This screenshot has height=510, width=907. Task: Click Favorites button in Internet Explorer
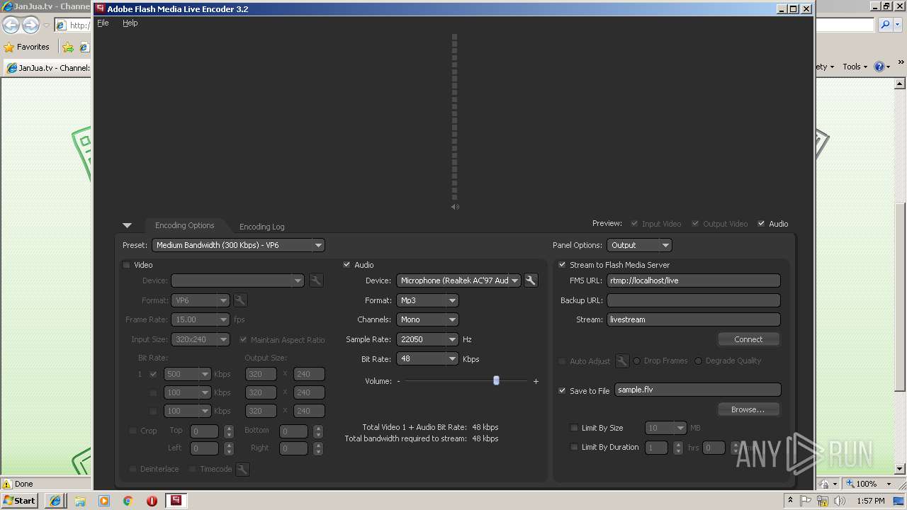coord(27,47)
